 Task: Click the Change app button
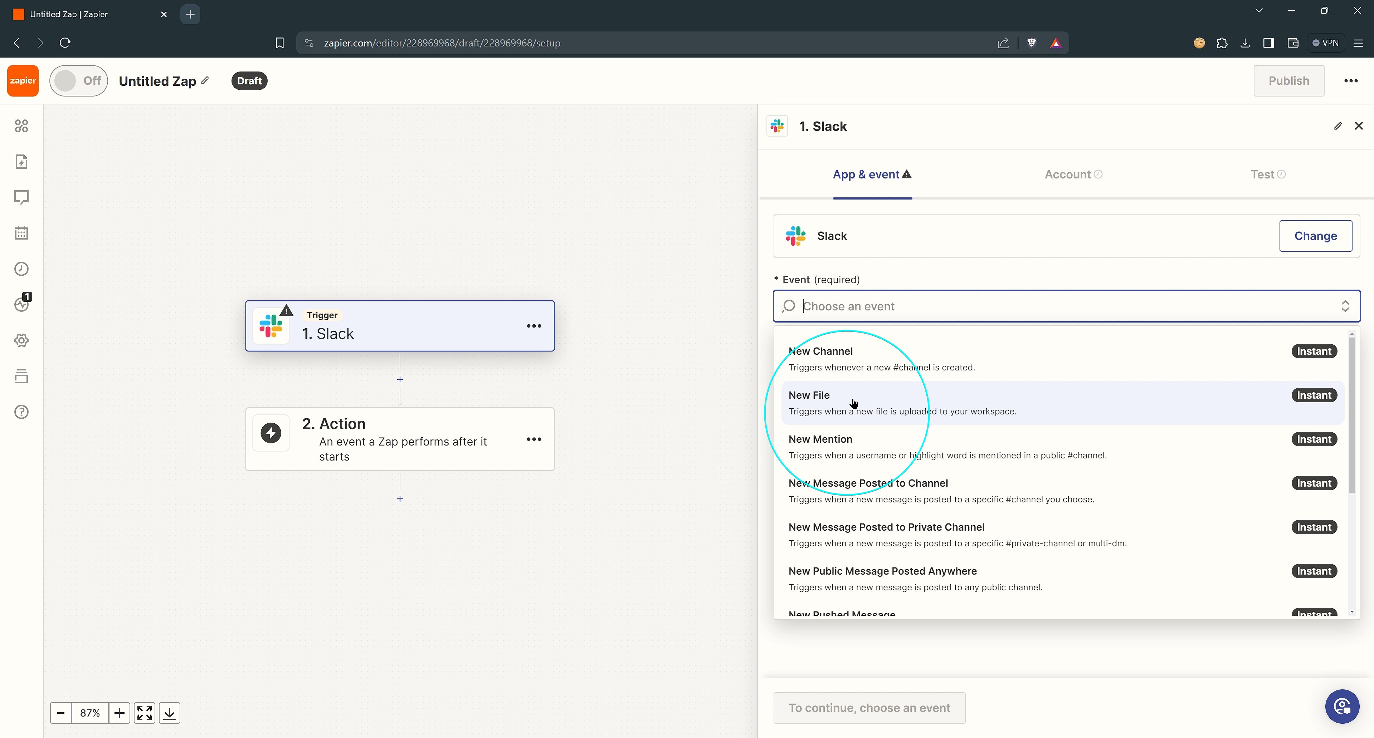1315,236
